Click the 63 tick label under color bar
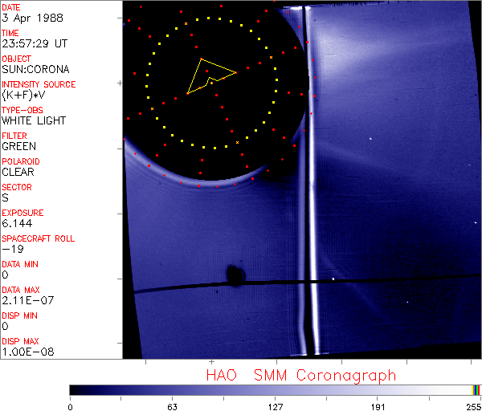This screenshot has width=482, height=411. point(172,405)
